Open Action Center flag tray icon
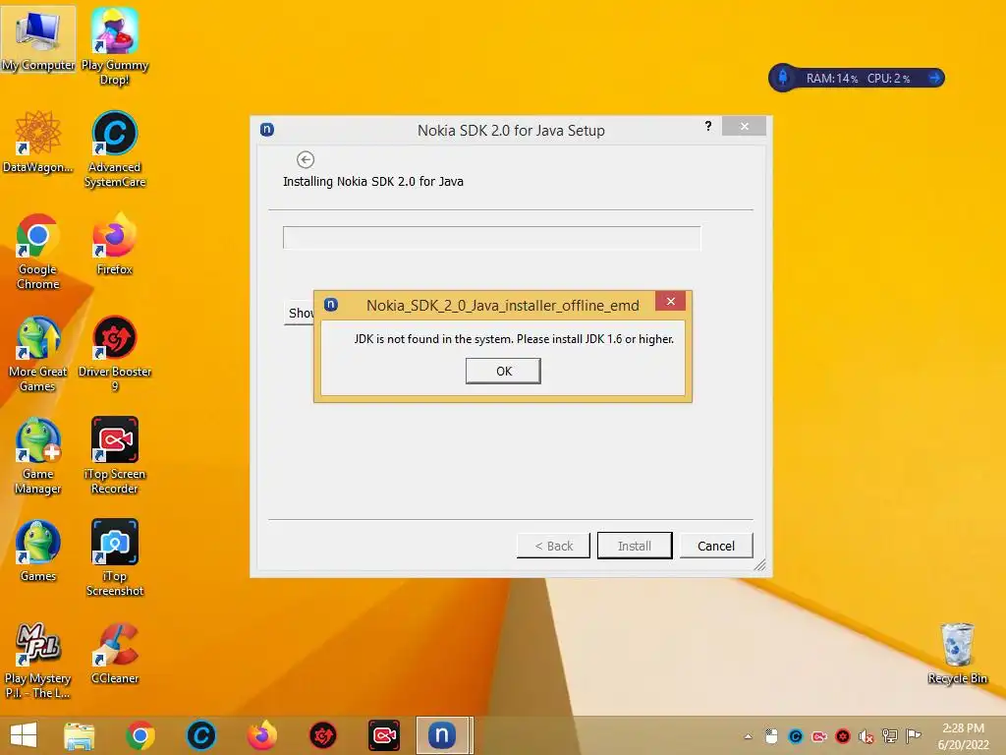This screenshot has height=755, width=1006. (914, 736)
